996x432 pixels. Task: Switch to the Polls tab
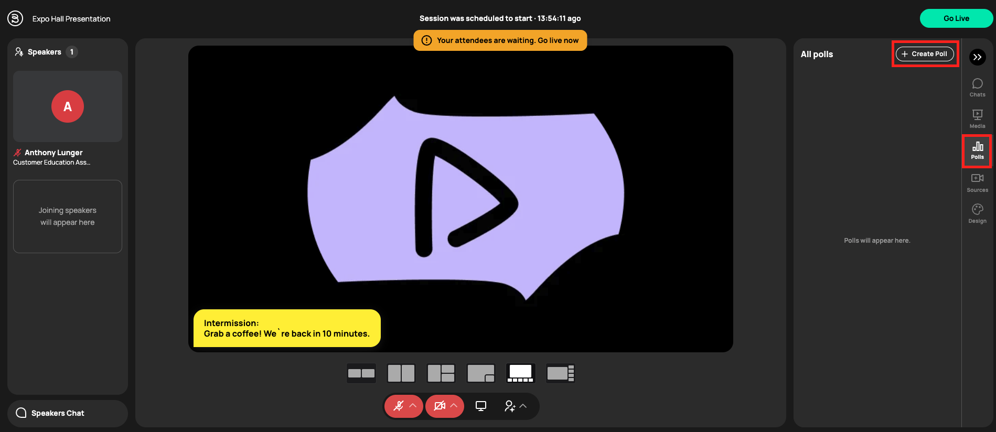[x=977, y=150]
